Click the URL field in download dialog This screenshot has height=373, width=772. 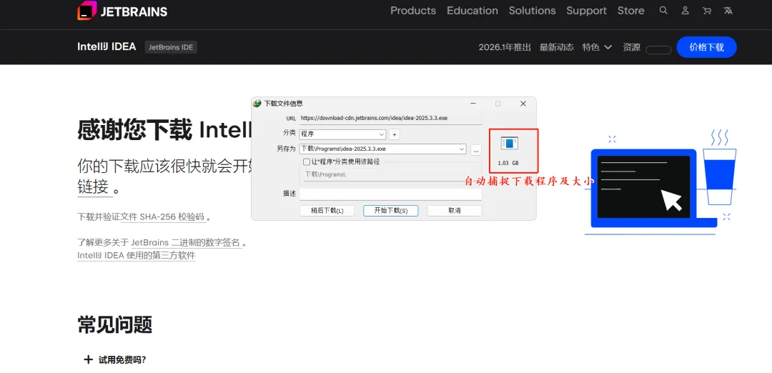pyautogui.click(x=390, y=118)
